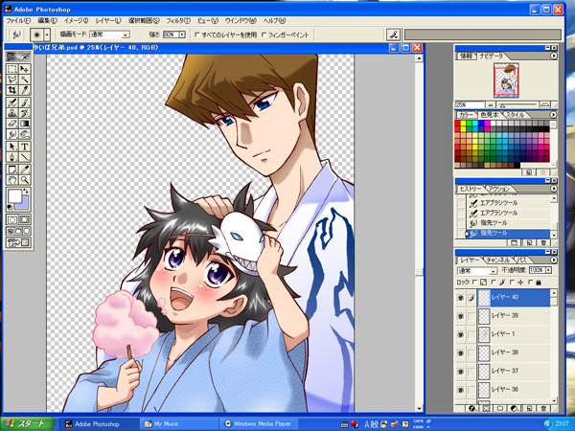Select the Line tool
The width and height of the screenshot is (575, 431).
tap(24, 157)
